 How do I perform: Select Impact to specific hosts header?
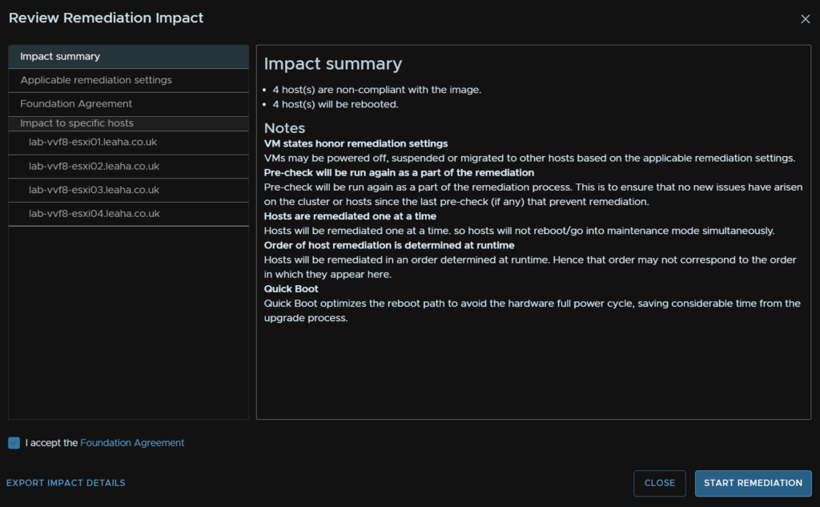128,123
